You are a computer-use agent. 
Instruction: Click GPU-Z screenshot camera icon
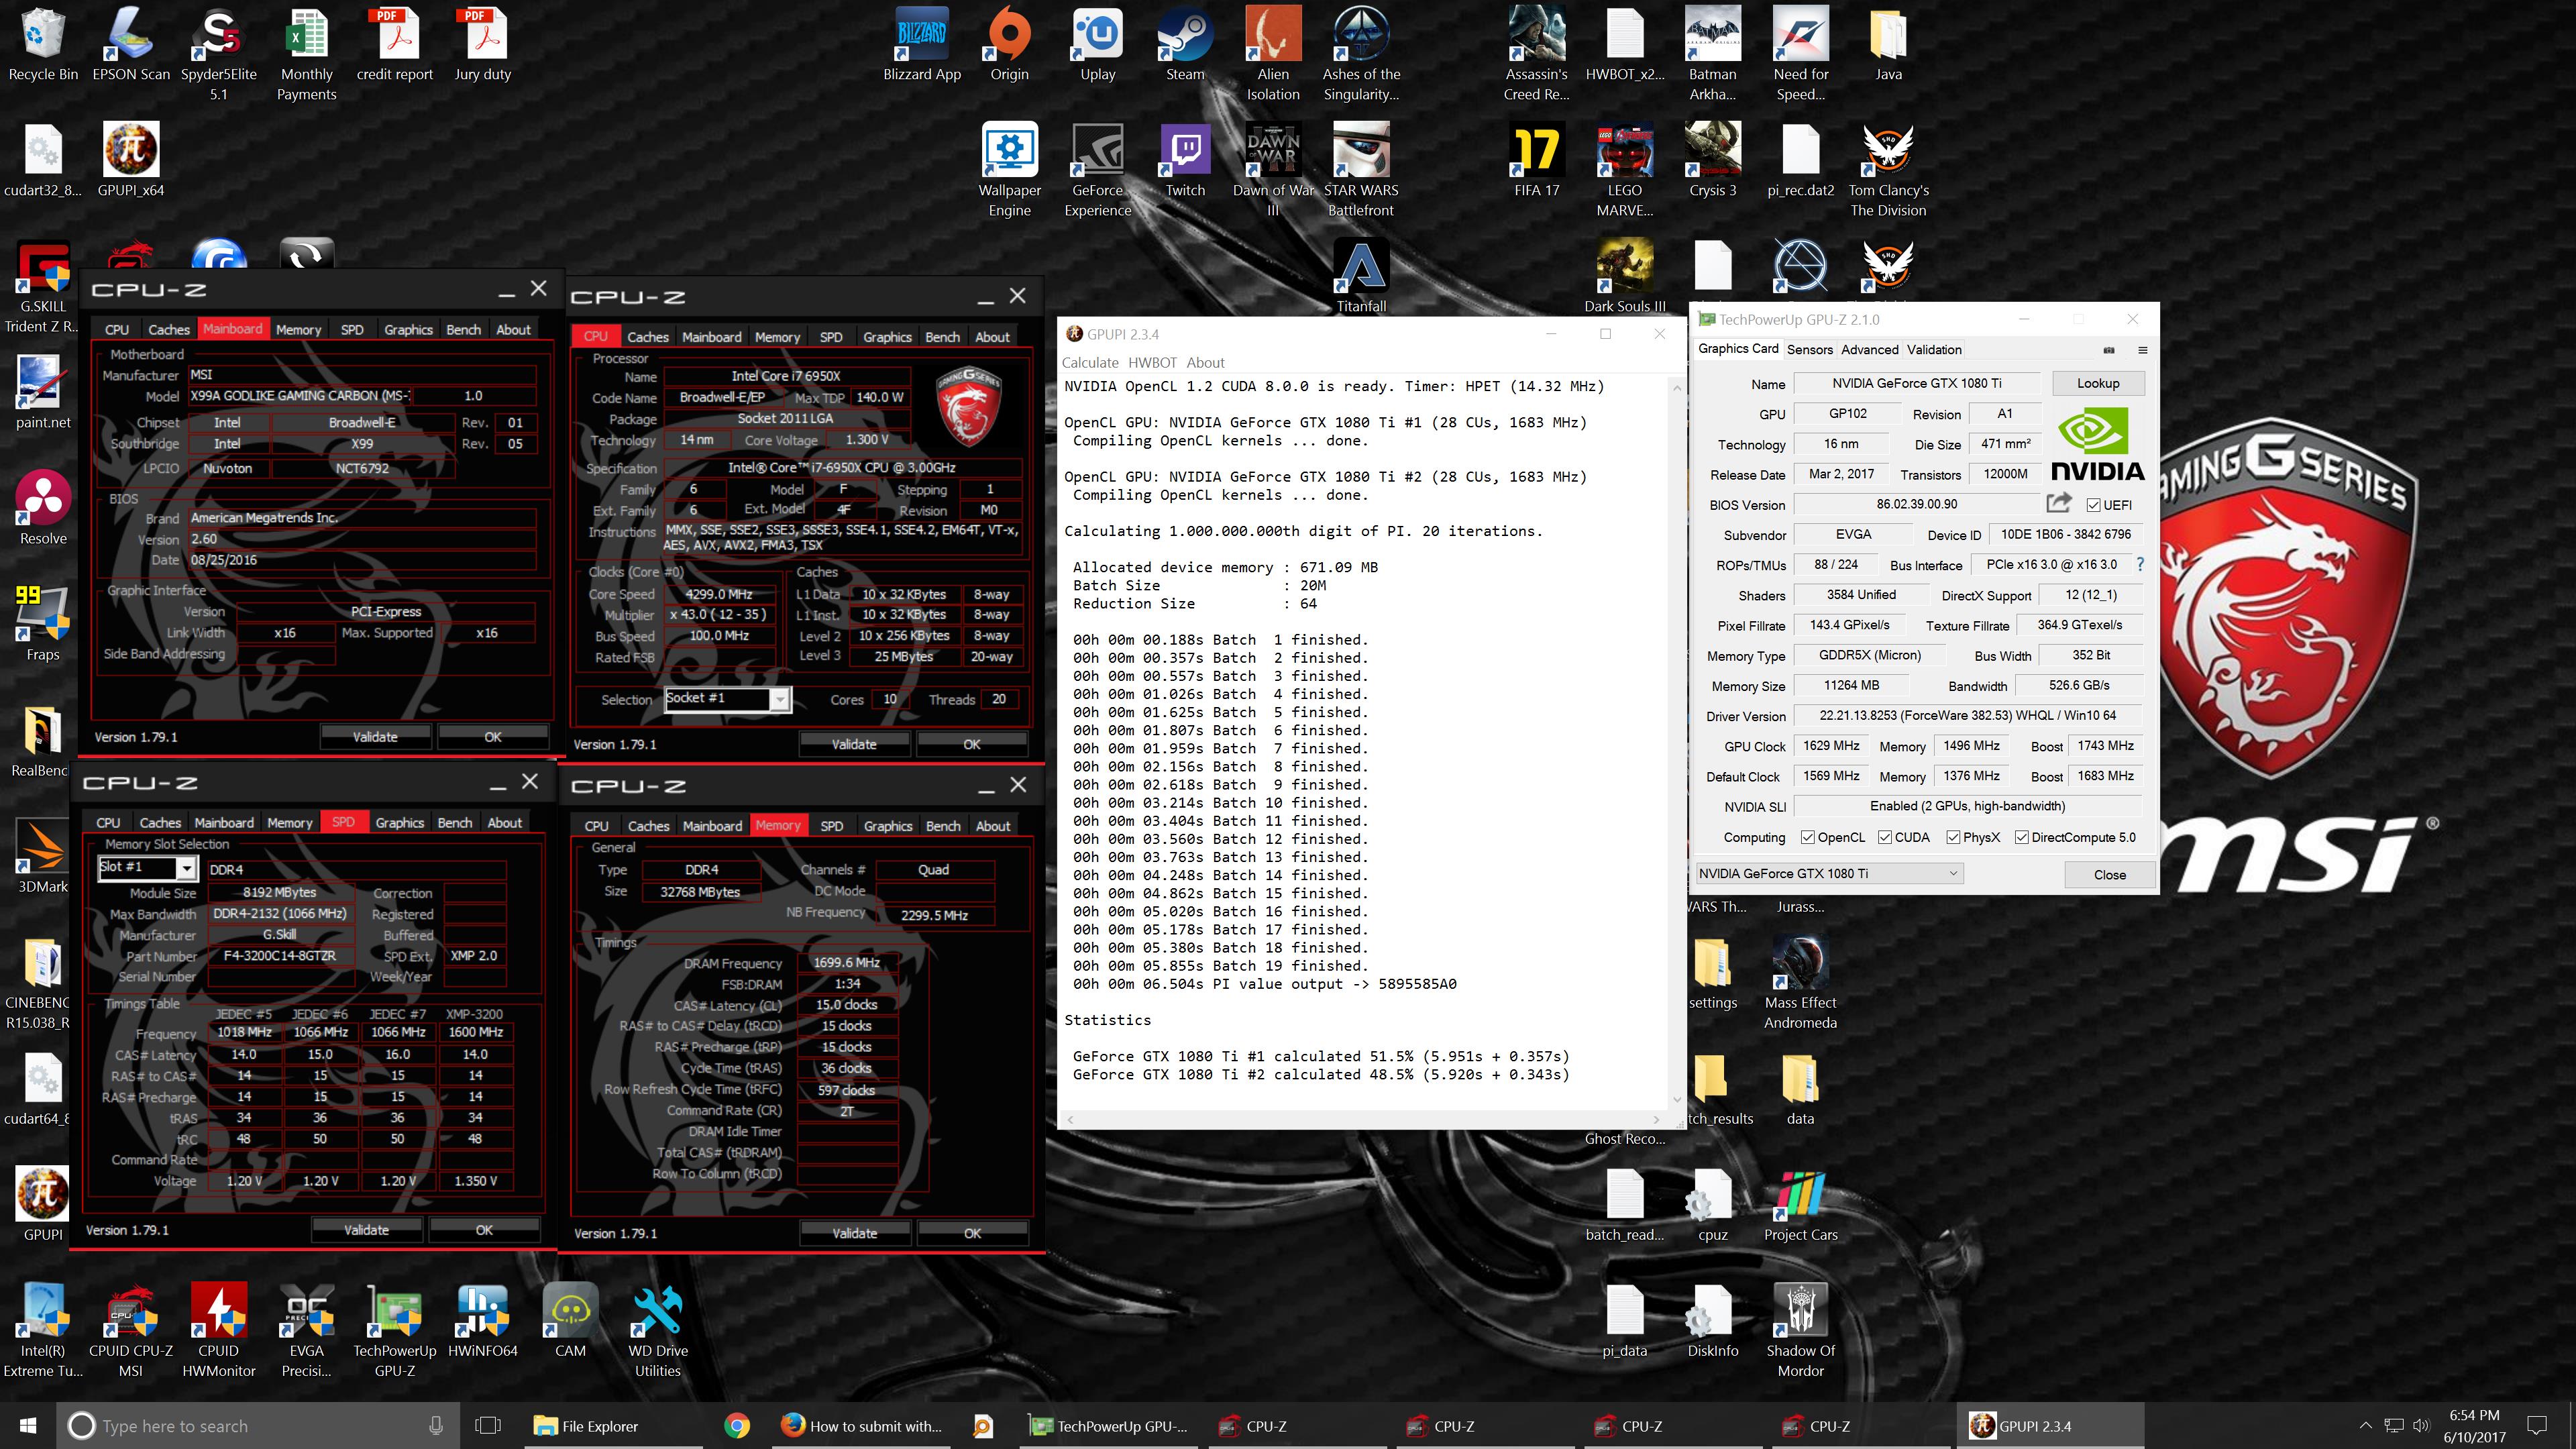[2109, 350]
